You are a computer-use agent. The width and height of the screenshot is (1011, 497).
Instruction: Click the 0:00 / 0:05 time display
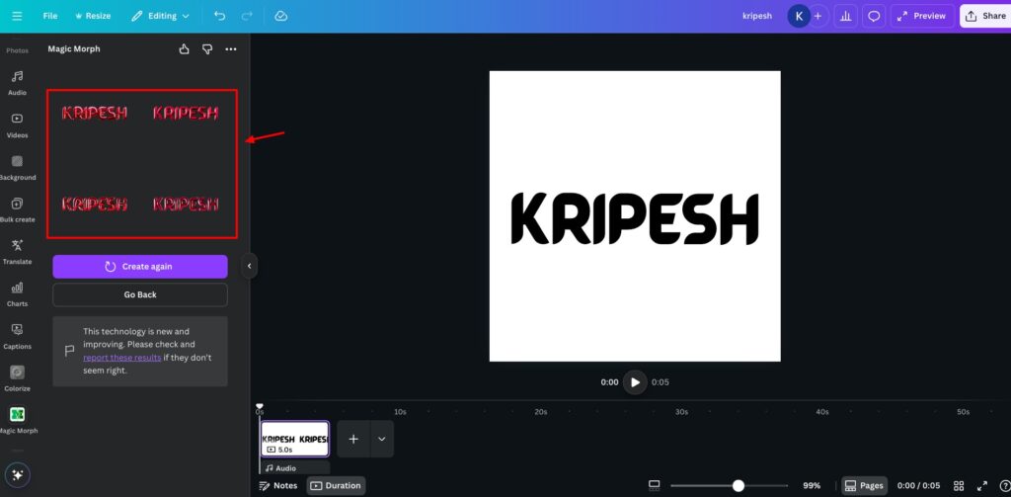[918, 485]
